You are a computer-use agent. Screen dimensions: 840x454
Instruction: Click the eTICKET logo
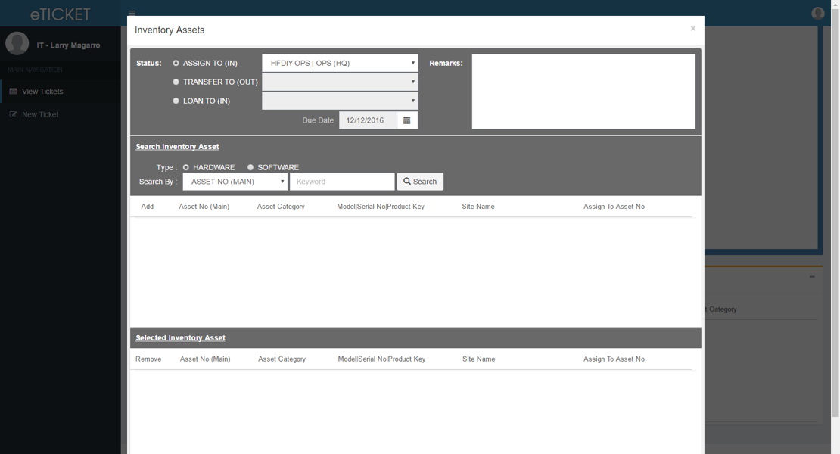click(x=59, y=13)
